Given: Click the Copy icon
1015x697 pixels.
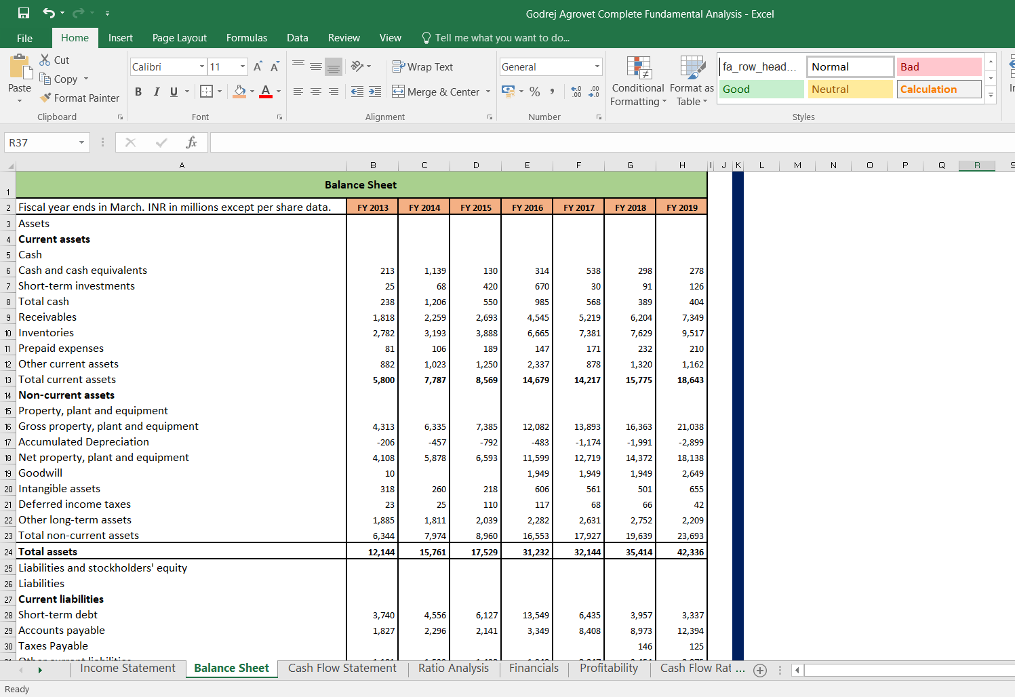Looking at the screenshot, I should point(45,79).
